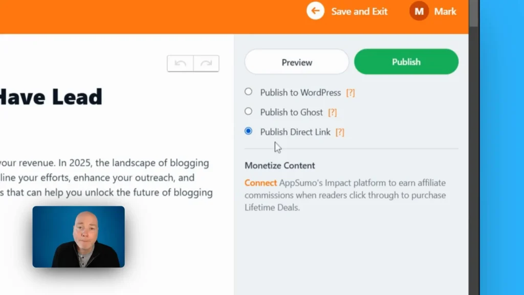This screenshot has width=524, height=295.
Task: Open the article Preview
Action: (x=297, y=62)
